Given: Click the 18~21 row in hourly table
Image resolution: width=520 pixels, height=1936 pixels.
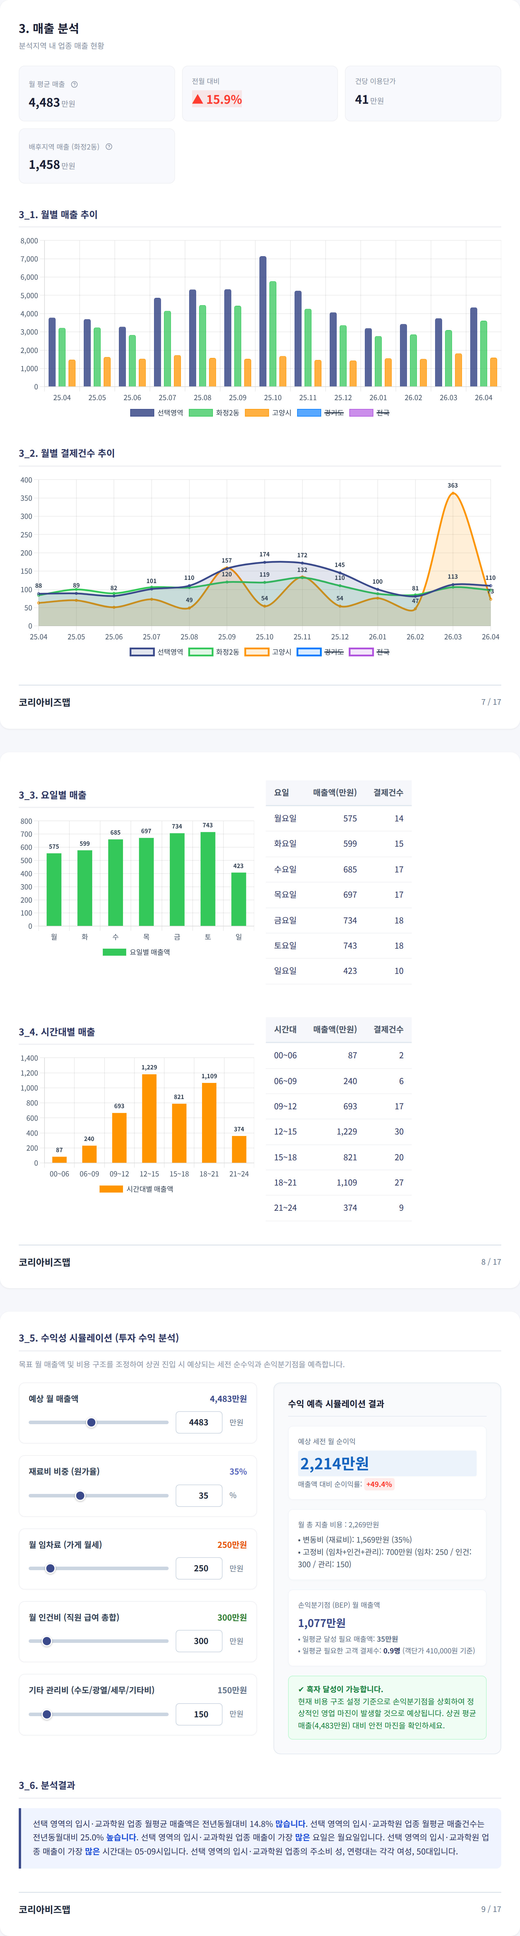Looking at the screenshot, I should pyautogui.click(x=338, y=1182).
